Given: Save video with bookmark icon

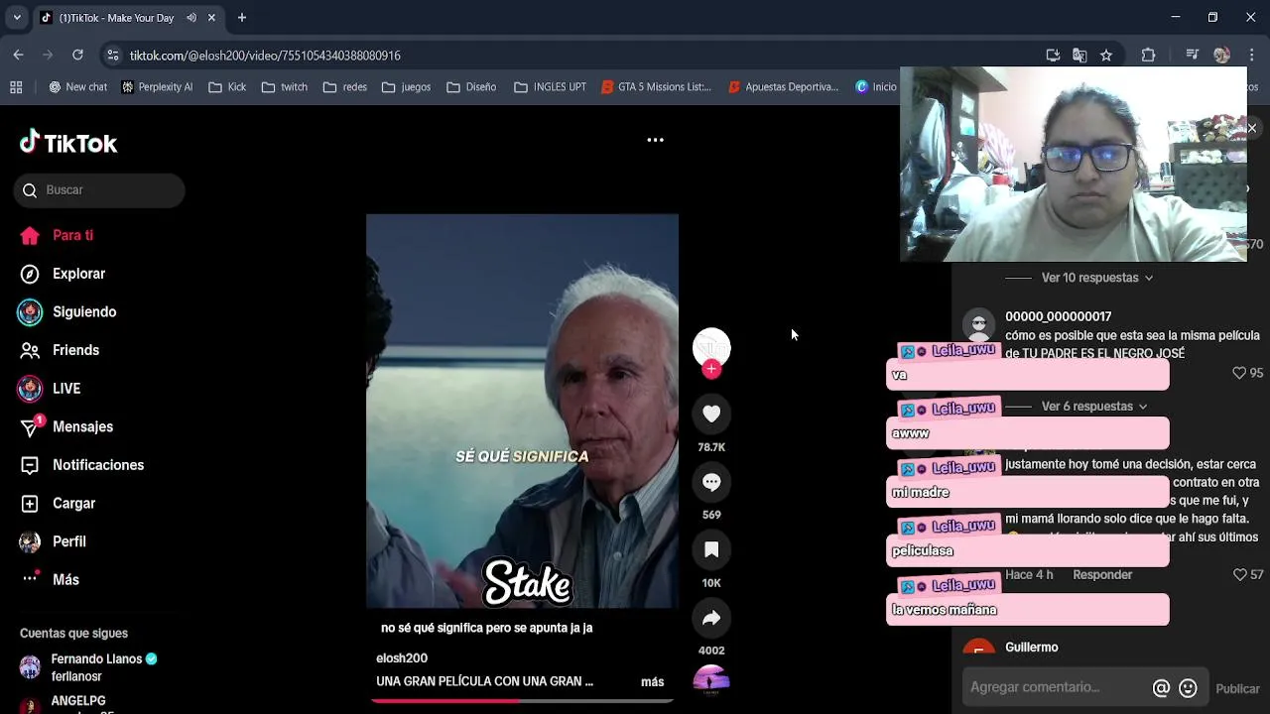Looking at the screenshot, I should (x=711, y=549).
